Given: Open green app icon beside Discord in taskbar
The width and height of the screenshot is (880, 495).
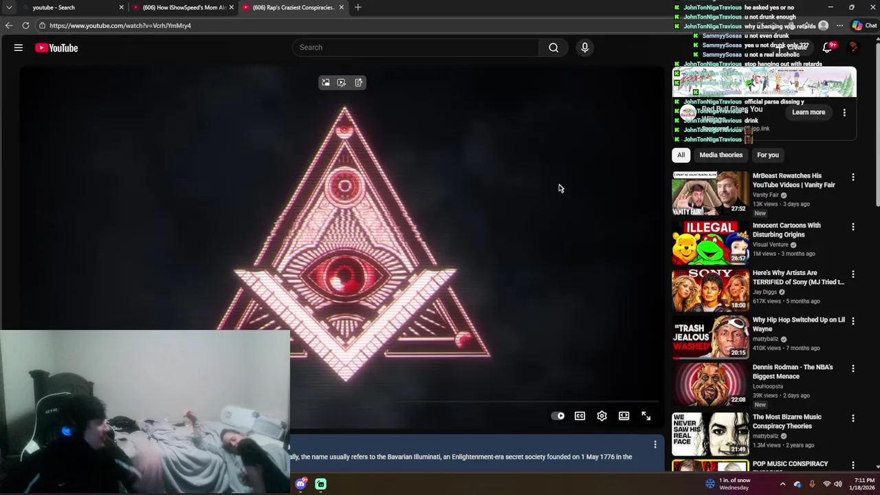Looking at the screenshot, I should pos(321,484).
